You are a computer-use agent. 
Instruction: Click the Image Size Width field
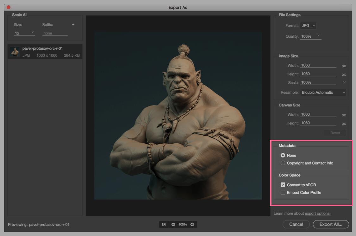318,65
